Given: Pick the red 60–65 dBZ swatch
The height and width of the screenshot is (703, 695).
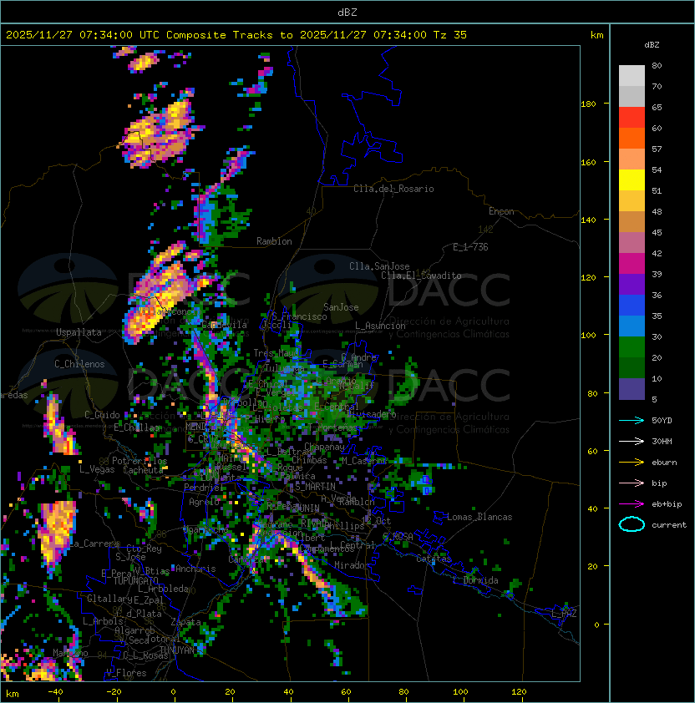Looking at the screenshot, I should coord(632,118).
